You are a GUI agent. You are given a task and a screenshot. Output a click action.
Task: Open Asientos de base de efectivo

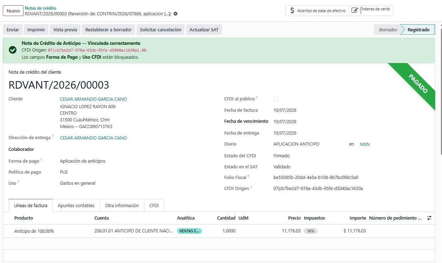(x=317, y=11)
